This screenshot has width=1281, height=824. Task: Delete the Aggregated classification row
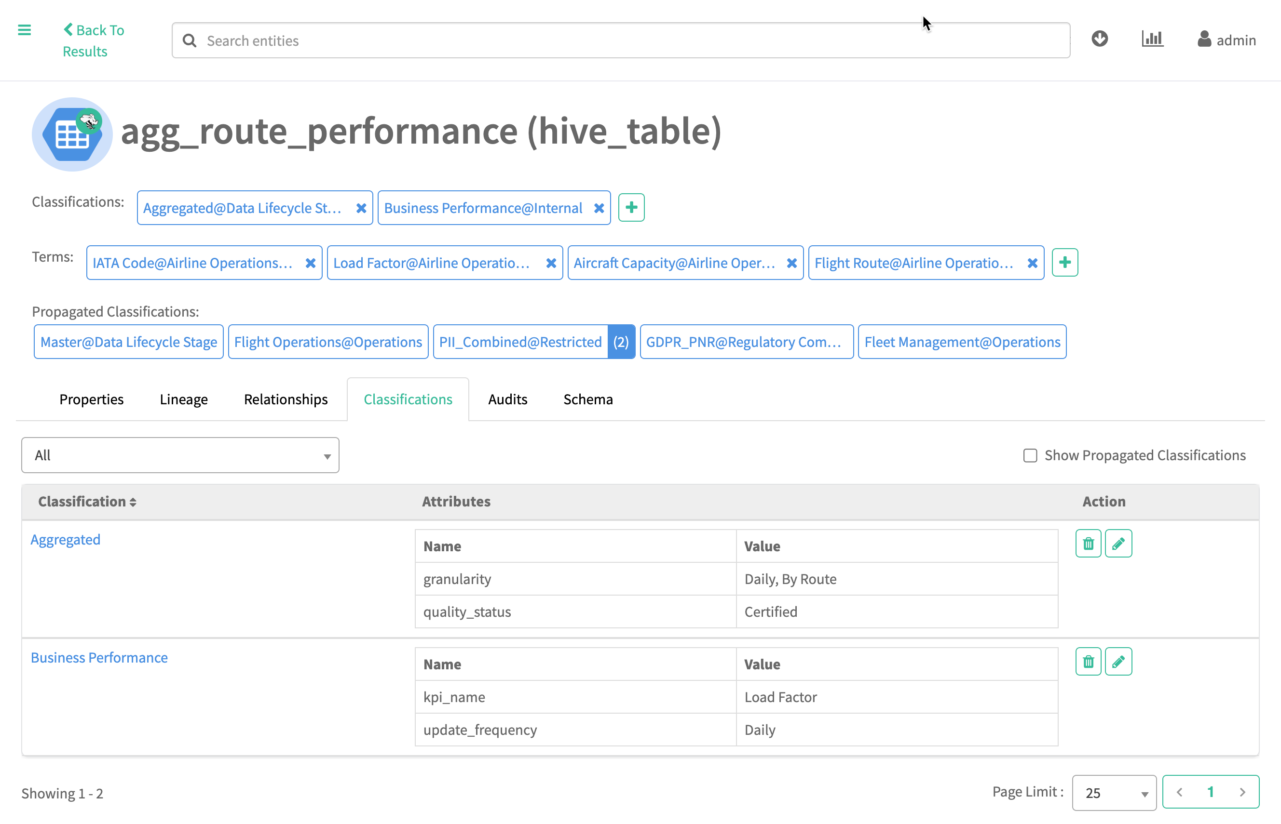(1088, 544)
